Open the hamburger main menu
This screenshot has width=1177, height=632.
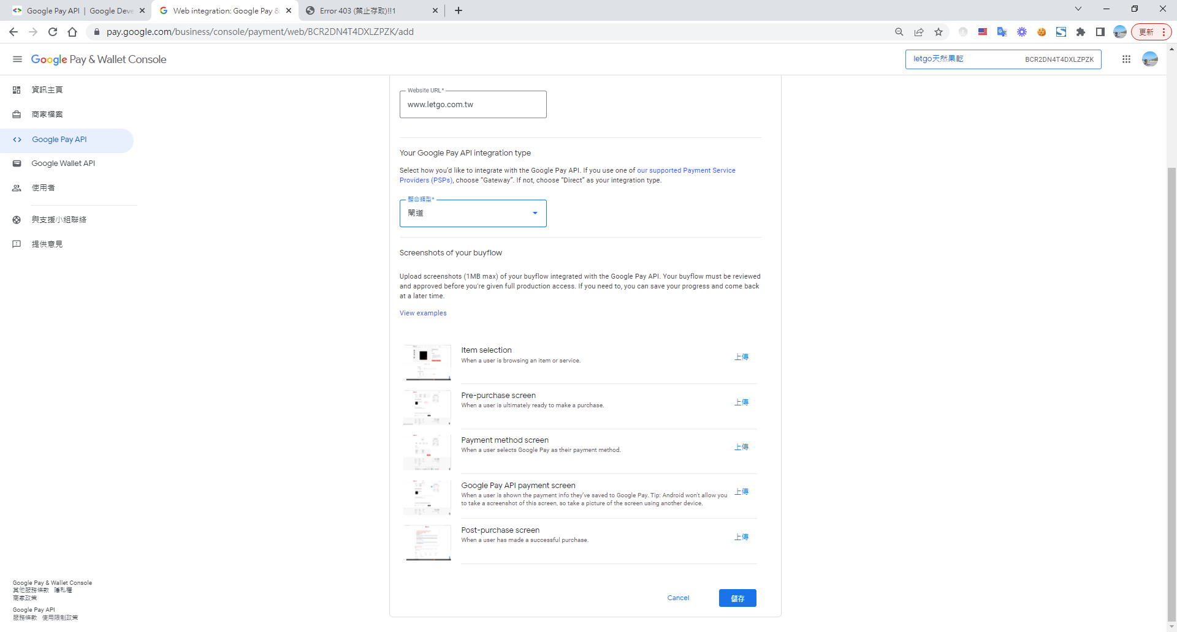coord(17,59)
